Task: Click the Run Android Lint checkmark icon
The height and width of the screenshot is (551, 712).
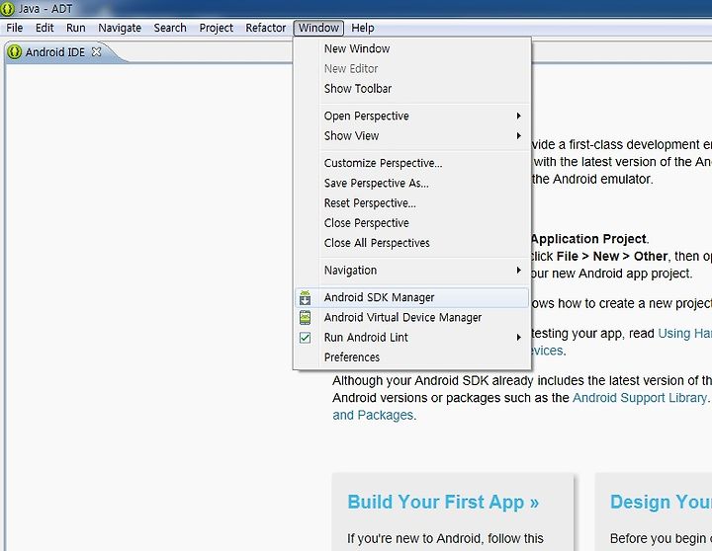Action: (x=306, y=338)
